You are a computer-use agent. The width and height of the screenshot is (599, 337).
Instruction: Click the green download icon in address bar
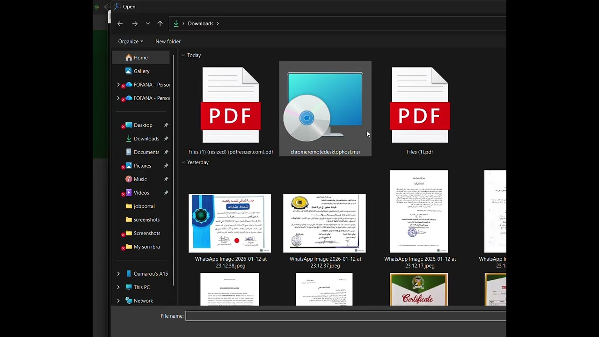(x=176, y=23)
